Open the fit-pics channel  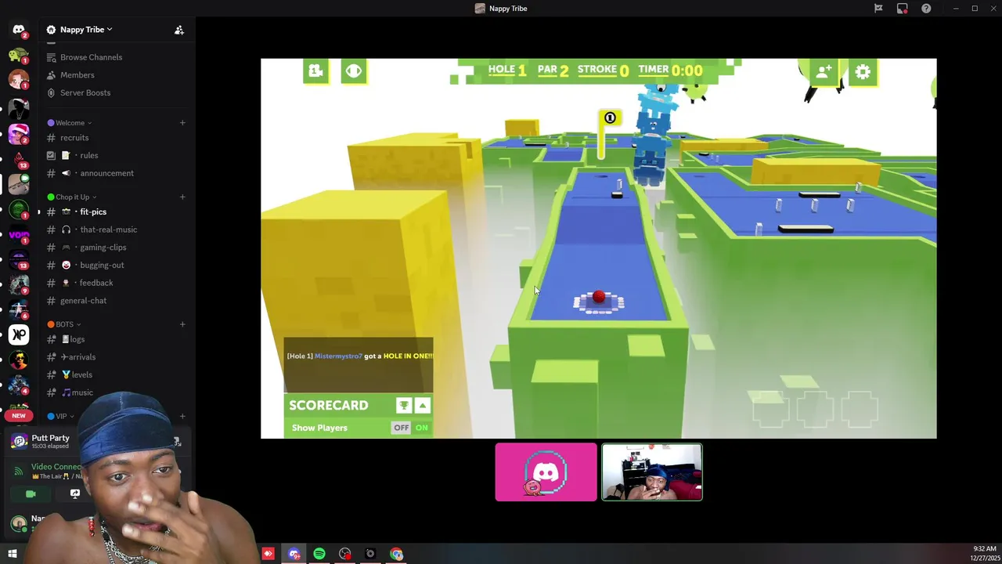tap(93, 212)
